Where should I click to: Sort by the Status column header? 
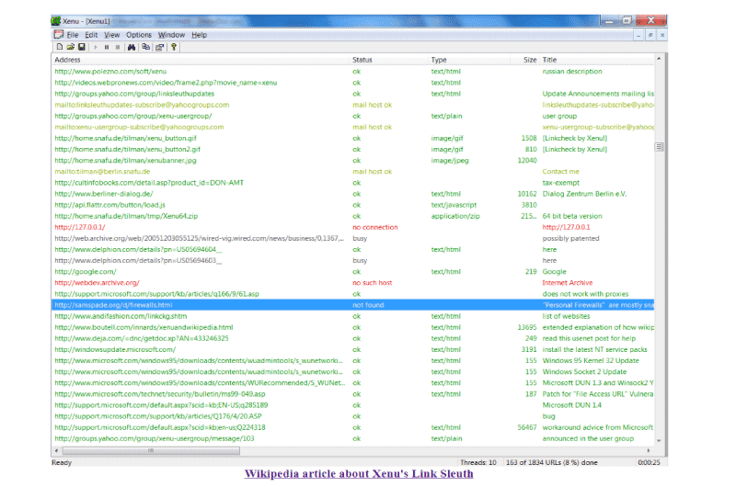[x=389, y=60]
